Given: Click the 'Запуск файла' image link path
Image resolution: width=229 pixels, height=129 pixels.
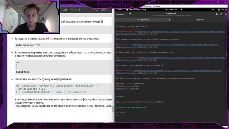Looking at the screenshot, I should coord(167,46).
